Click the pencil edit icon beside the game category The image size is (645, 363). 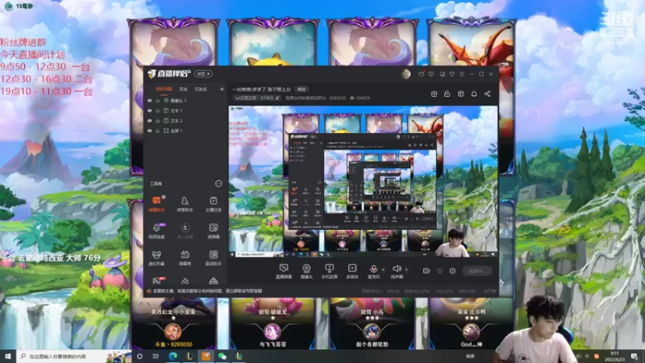point(277,98)
